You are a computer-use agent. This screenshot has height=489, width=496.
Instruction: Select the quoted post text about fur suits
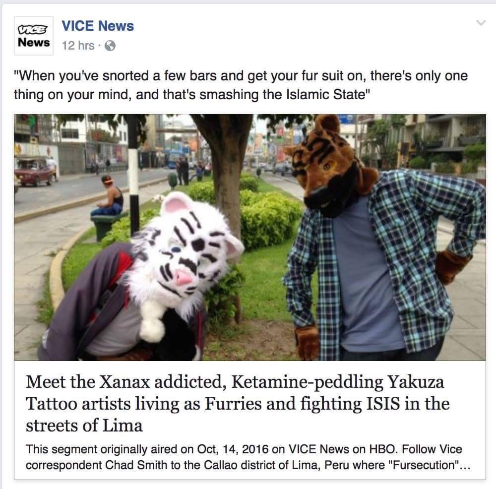pyautogui.click(x=241, y=85)
